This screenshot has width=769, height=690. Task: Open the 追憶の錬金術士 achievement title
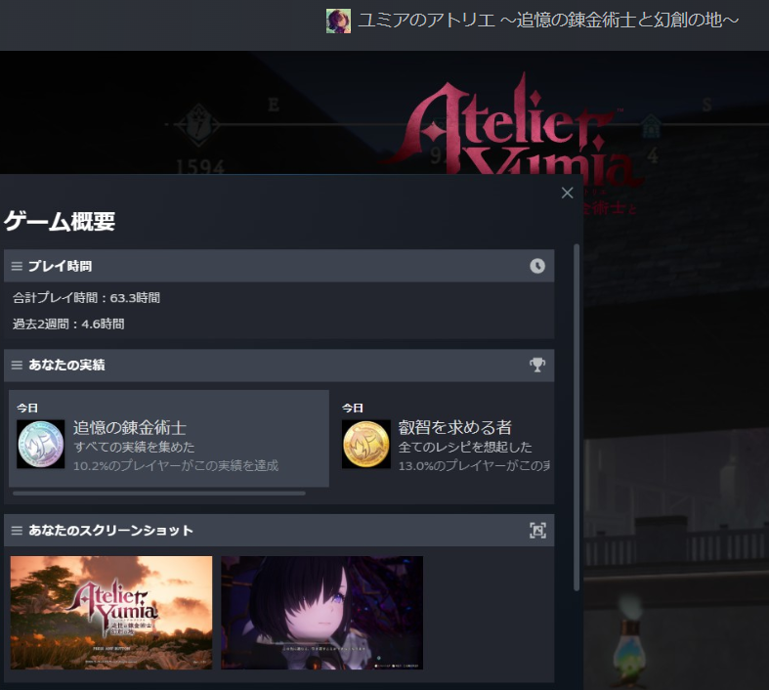tap(130, 428)
